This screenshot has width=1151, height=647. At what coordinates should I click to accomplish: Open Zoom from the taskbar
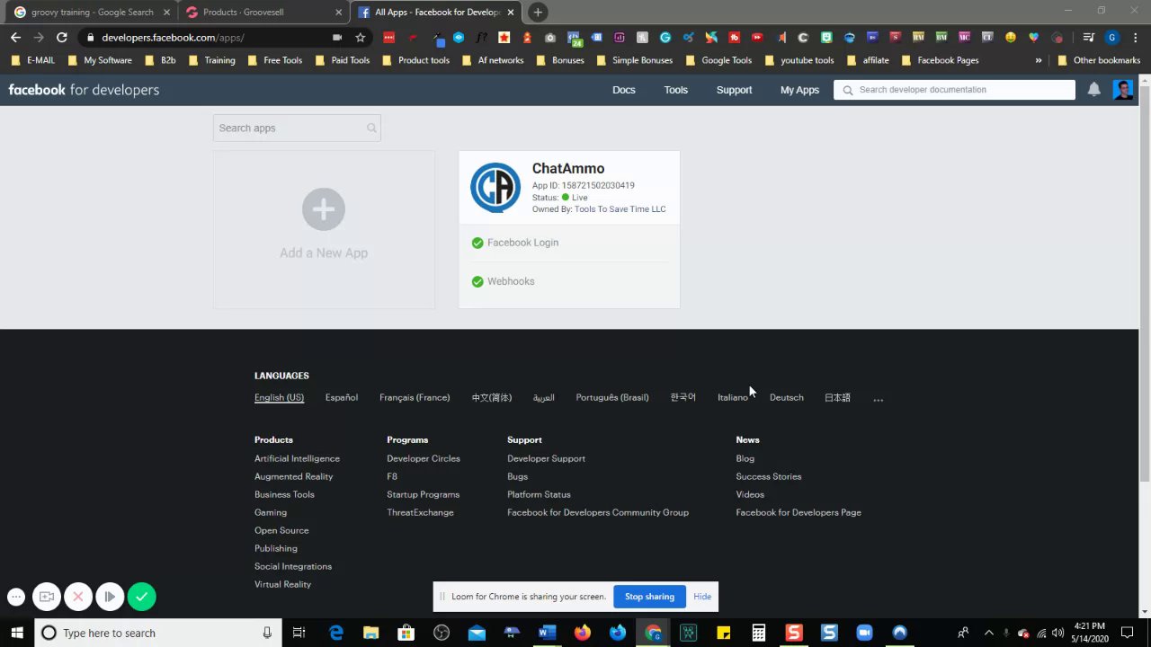click(864, 633)
